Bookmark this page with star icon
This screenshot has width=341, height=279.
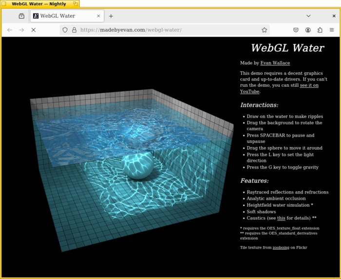264,30
